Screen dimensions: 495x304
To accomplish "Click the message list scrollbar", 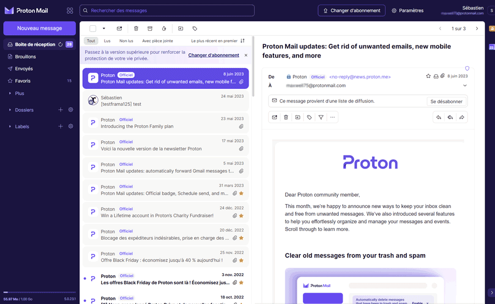I will (253, 67).
